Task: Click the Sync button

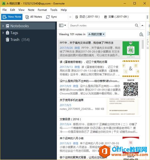Action: [52, 17]
